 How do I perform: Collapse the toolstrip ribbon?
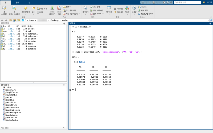[211, 16]
